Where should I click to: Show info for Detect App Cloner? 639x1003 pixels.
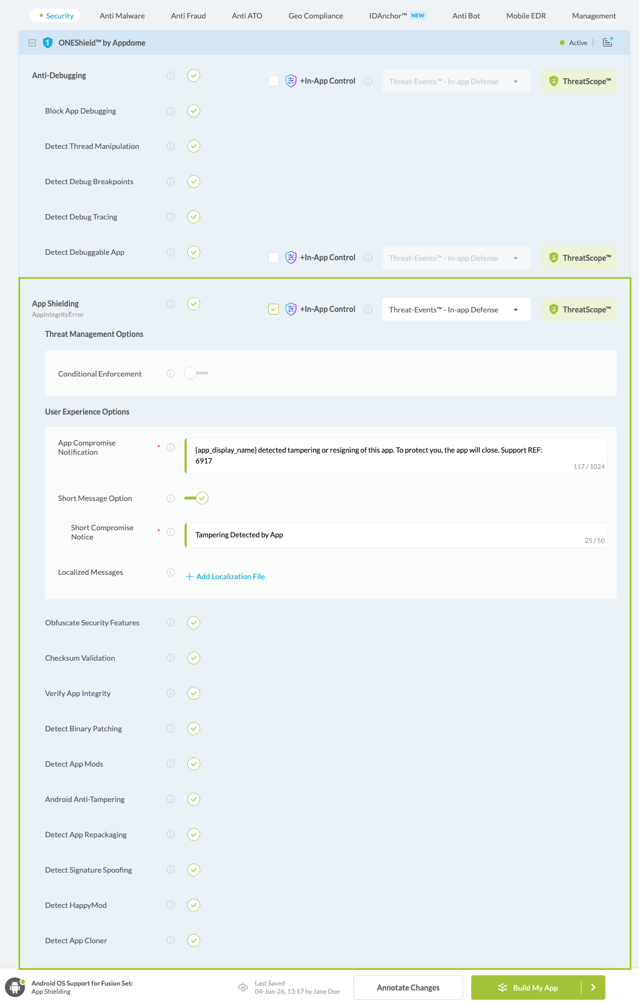pyautogui.click(x=170, y=941)
